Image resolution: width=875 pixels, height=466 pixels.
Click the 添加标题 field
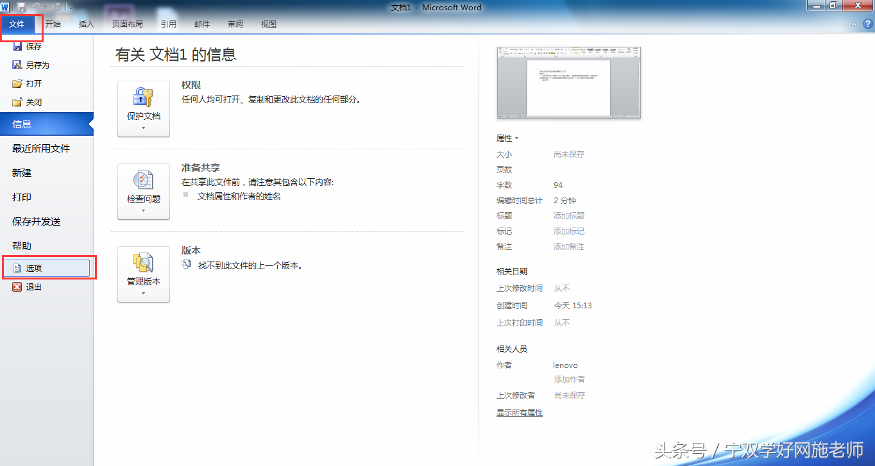[x=570, y=216]
